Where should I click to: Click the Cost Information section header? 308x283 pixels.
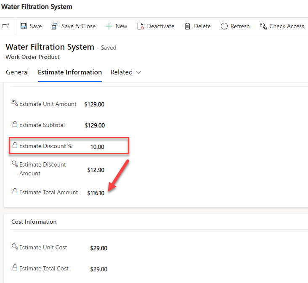click(x=34, y=222)
